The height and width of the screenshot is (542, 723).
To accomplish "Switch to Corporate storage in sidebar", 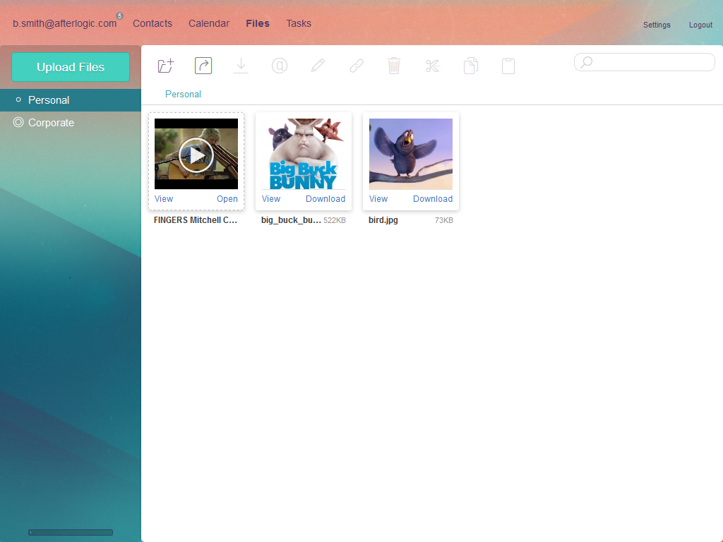I will click(x=51, y=123).
